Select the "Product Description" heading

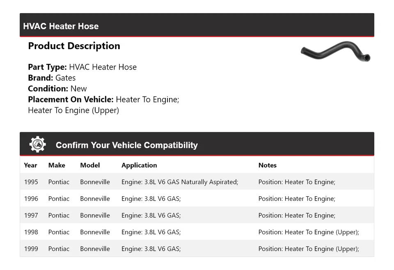pos(74,46)
